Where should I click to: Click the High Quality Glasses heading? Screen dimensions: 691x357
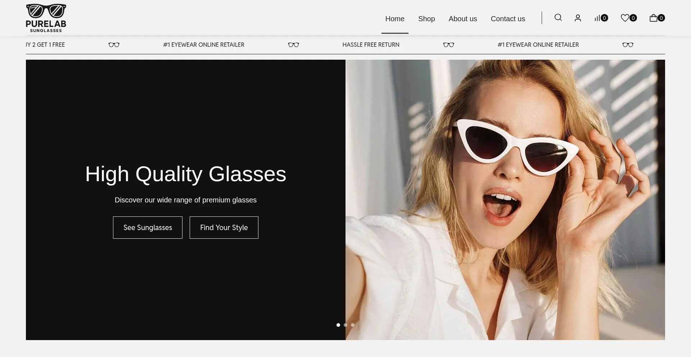click(x=185, y=174)
